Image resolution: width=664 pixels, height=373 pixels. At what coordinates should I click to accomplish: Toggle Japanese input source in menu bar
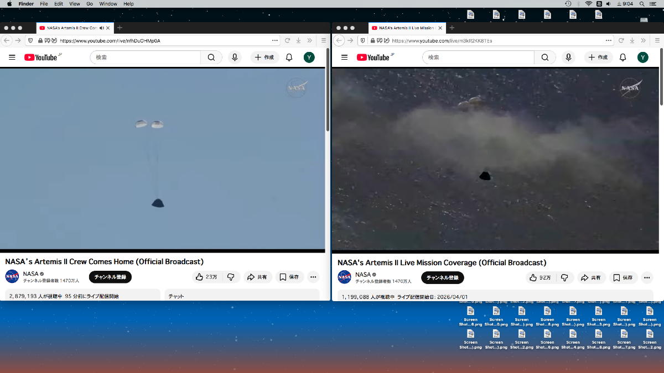(599, 4)
